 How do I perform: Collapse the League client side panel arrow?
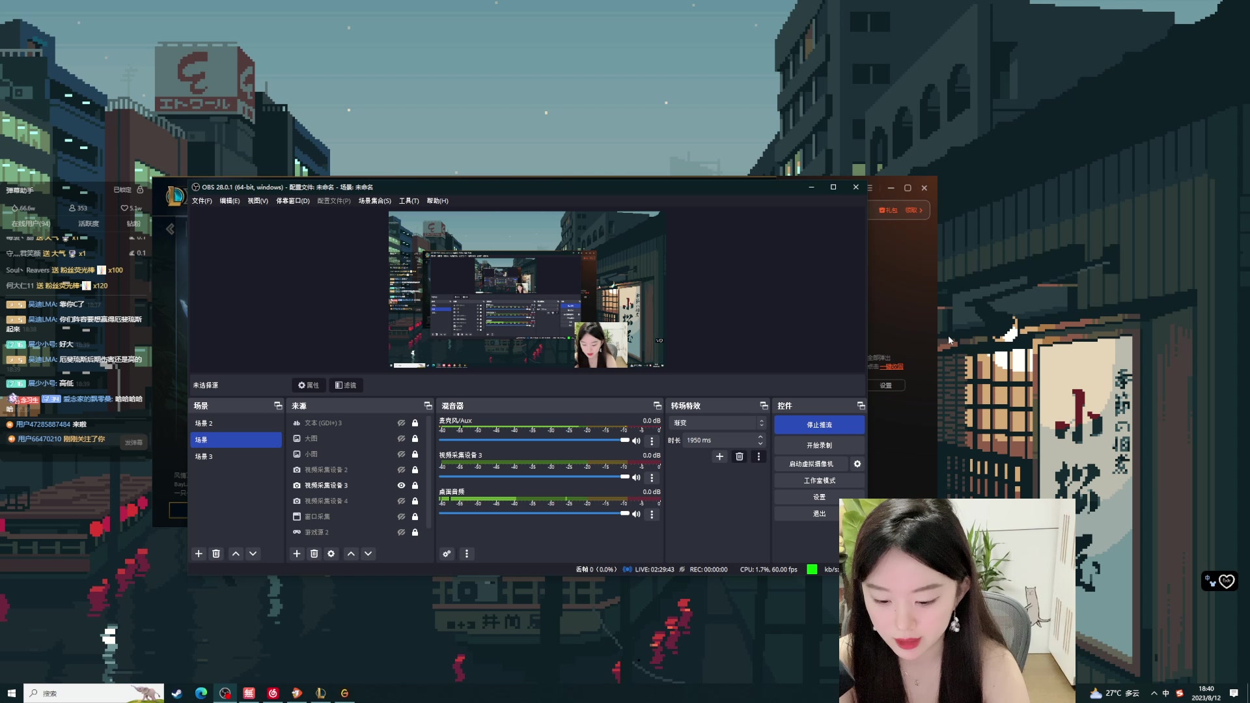[170, 229]
